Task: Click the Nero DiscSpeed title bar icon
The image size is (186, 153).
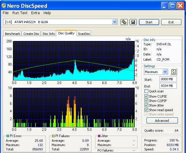Action: (4, 5)
